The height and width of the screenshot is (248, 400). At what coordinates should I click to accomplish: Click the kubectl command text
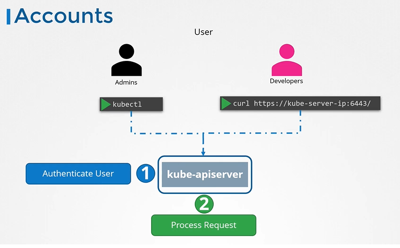[x=127, y=104]
